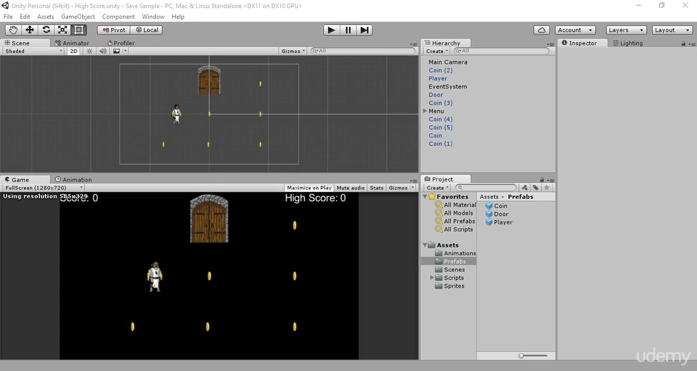Open the Layout dropdown
The image size is (697, 371).
pos(671,29)
